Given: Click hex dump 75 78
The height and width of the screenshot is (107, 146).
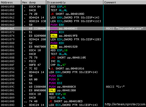Looking at the screenshot, I should tap(33, 58).
